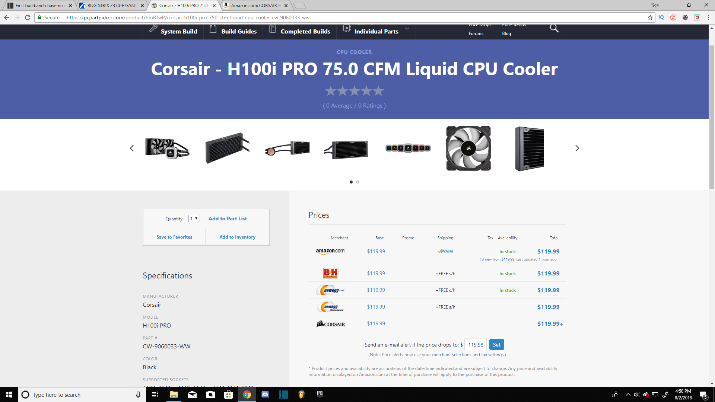The height and width of the screenshot is (402, 715).
Task: Select the second carousel page dot
Action: (358, 182)
